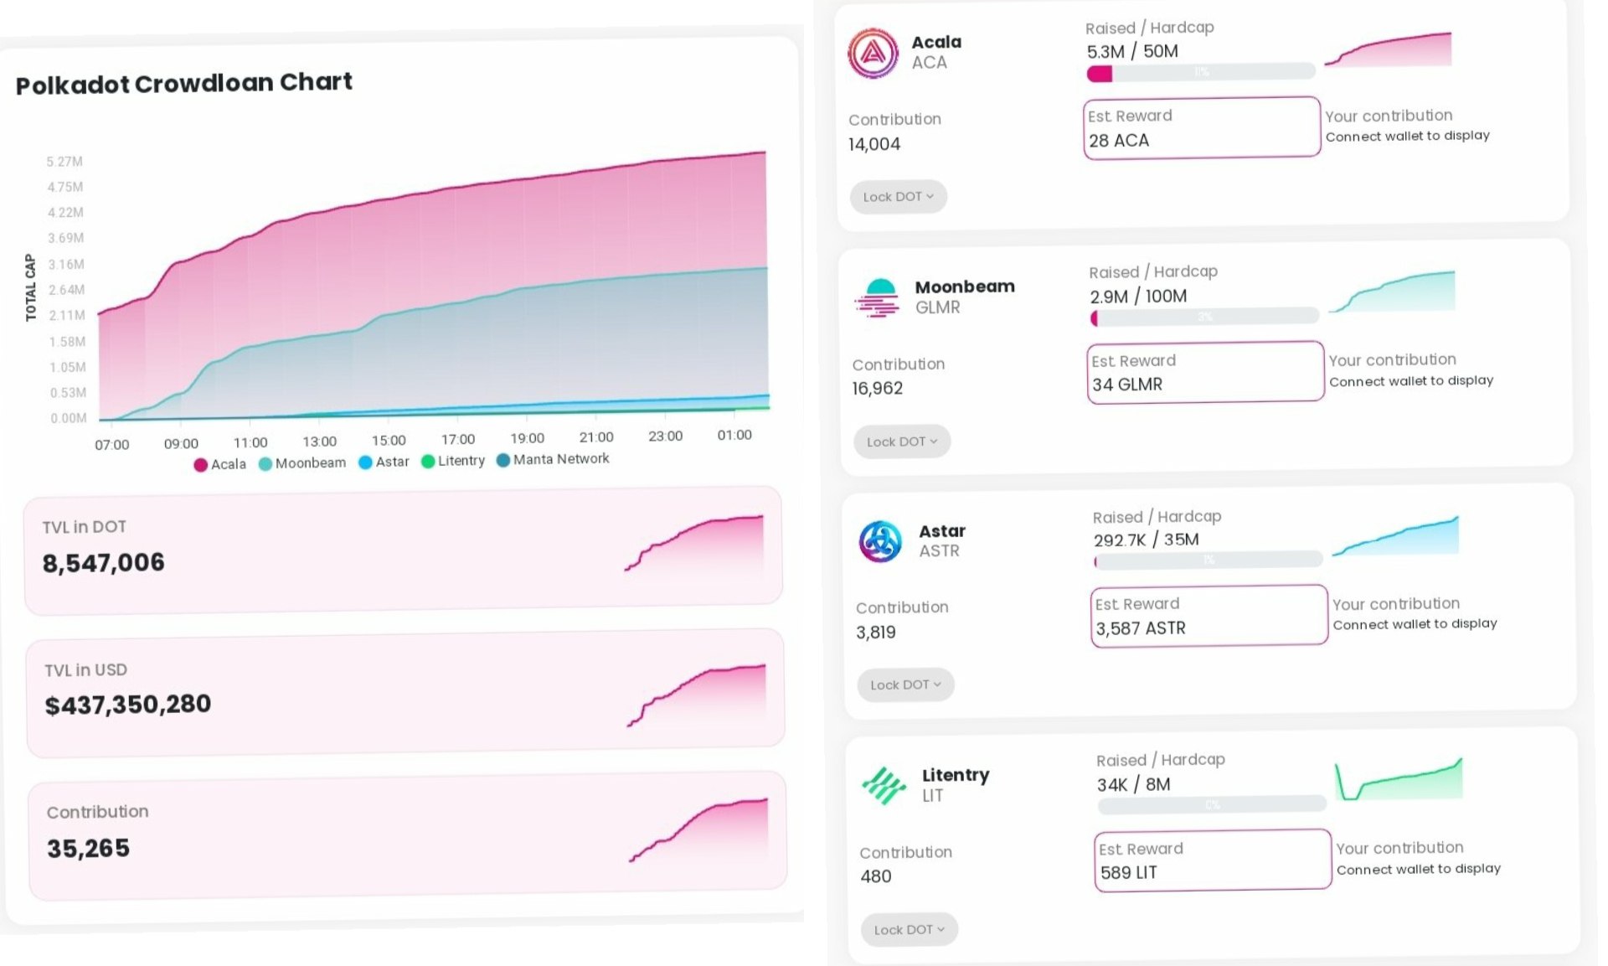Click TVL in USD value $437,350,280

pyautogui.click(x=128, y=705)
